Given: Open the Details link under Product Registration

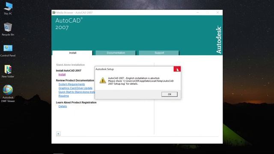Looking at the screenshot, I should pyautogui.click(x=63, y=107).
